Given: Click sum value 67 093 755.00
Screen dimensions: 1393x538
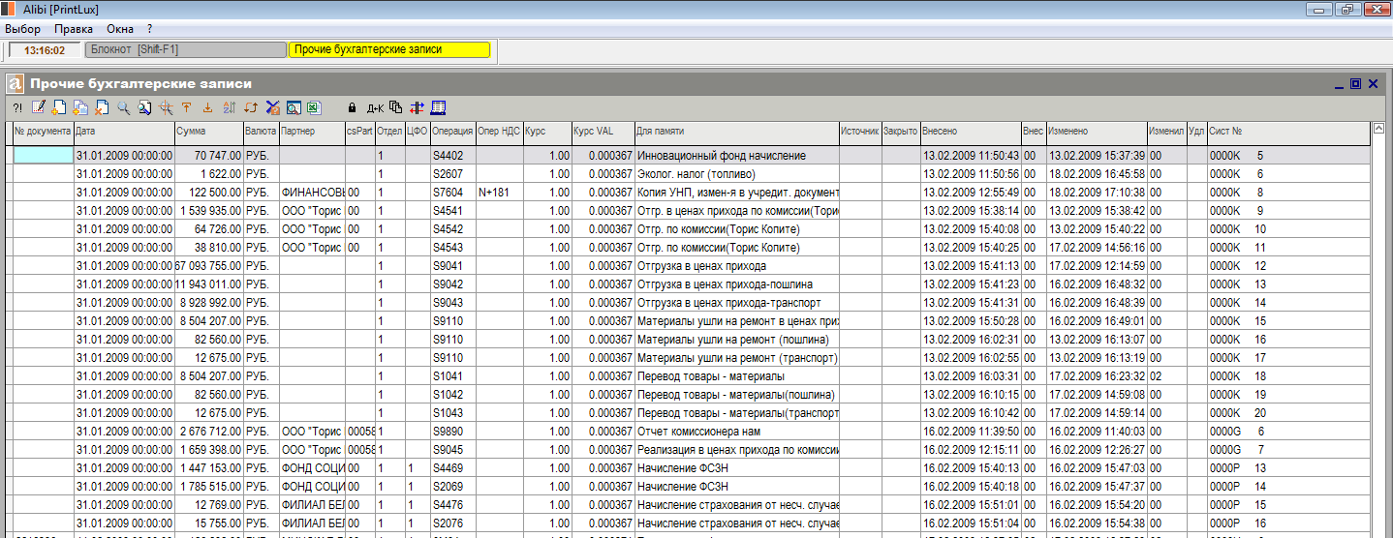Looking at the screenshot, I should pos(208,266).
